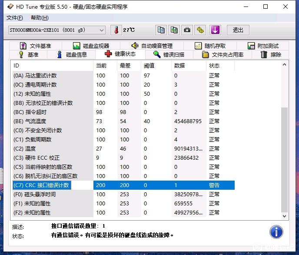Click the data value 454688795
This screenshot has height=255, width=299.
pyautogui.click(x=188, y=121)
